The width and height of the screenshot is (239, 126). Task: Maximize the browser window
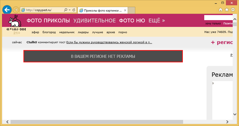click(x=223, y=3)
